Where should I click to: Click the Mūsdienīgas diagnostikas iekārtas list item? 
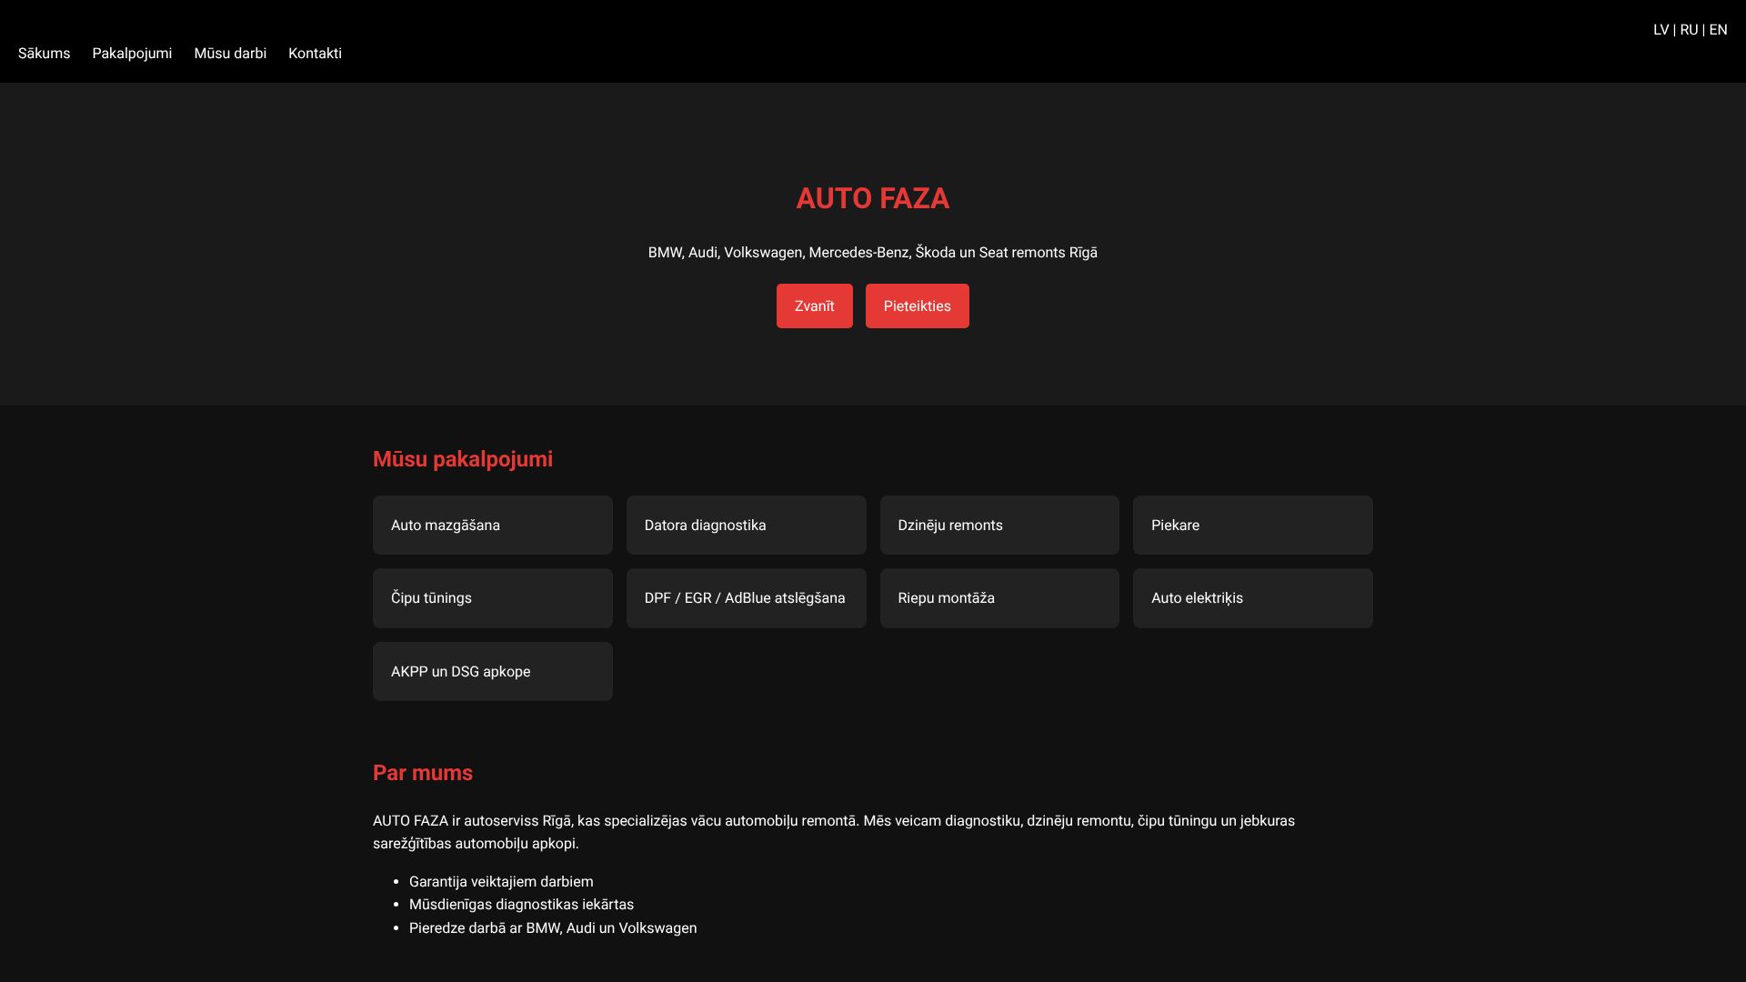521,905
